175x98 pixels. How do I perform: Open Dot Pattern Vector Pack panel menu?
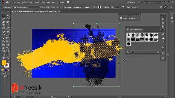coord(161,30)
